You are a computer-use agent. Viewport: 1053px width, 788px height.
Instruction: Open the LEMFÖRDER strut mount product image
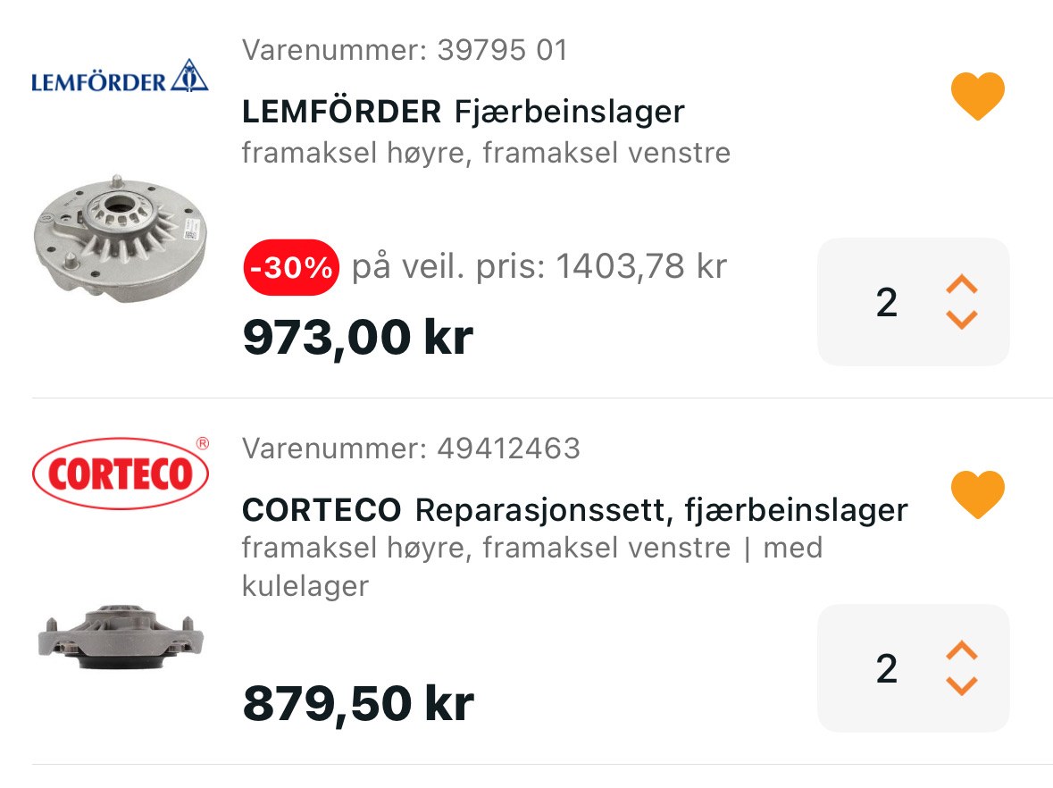pos(120,238)
